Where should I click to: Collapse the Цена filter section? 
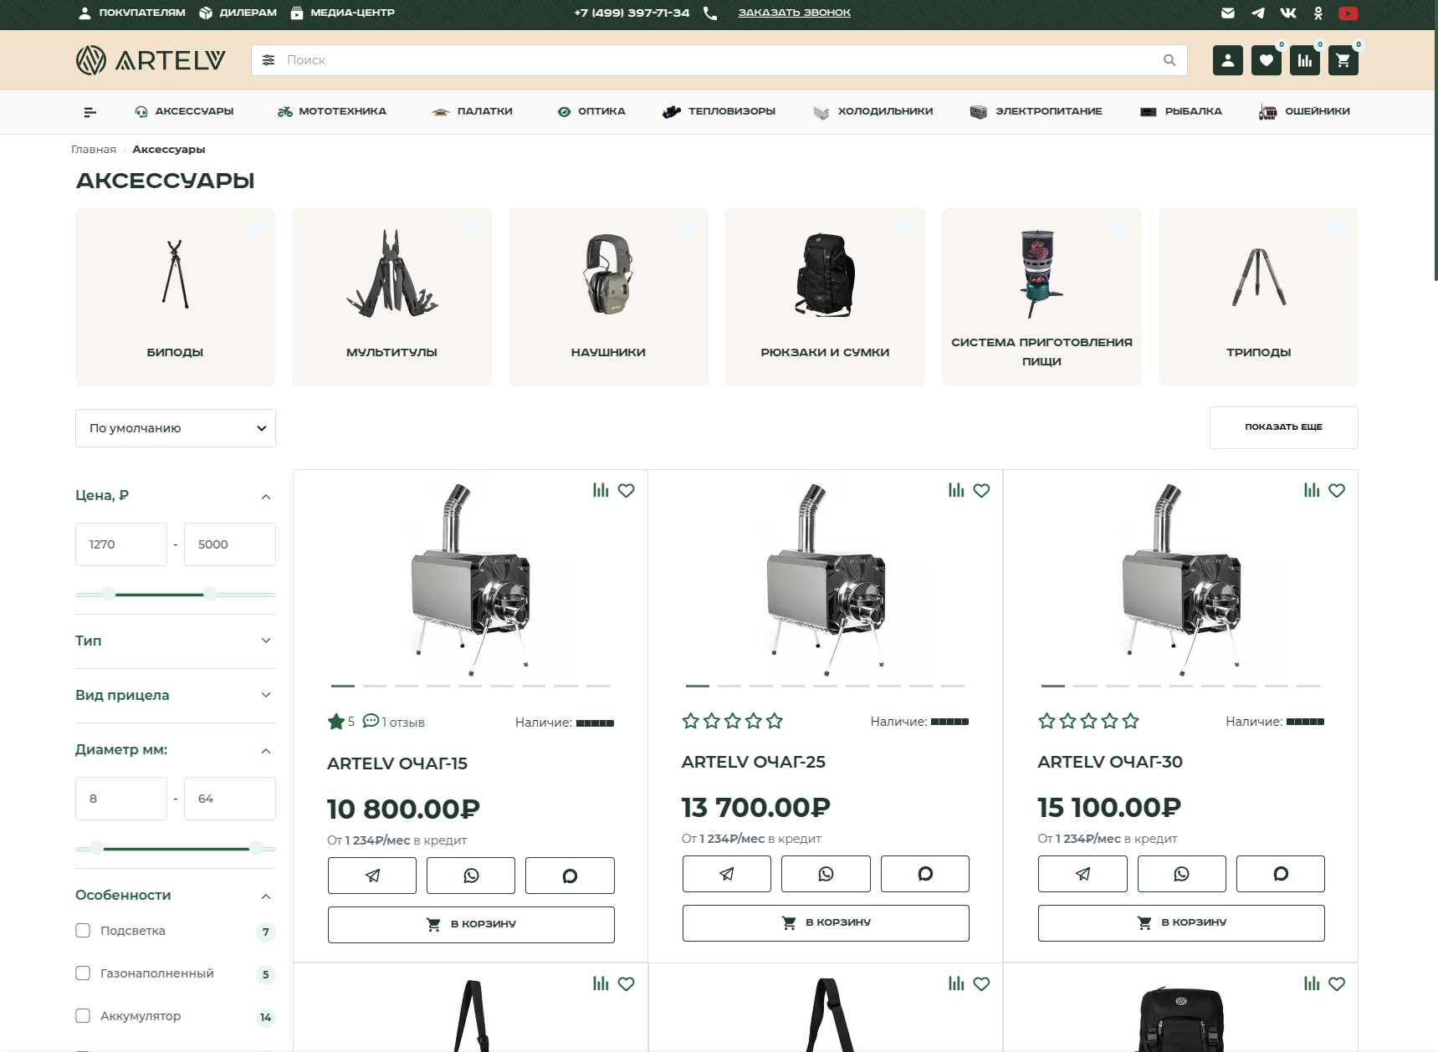point(266,497)
